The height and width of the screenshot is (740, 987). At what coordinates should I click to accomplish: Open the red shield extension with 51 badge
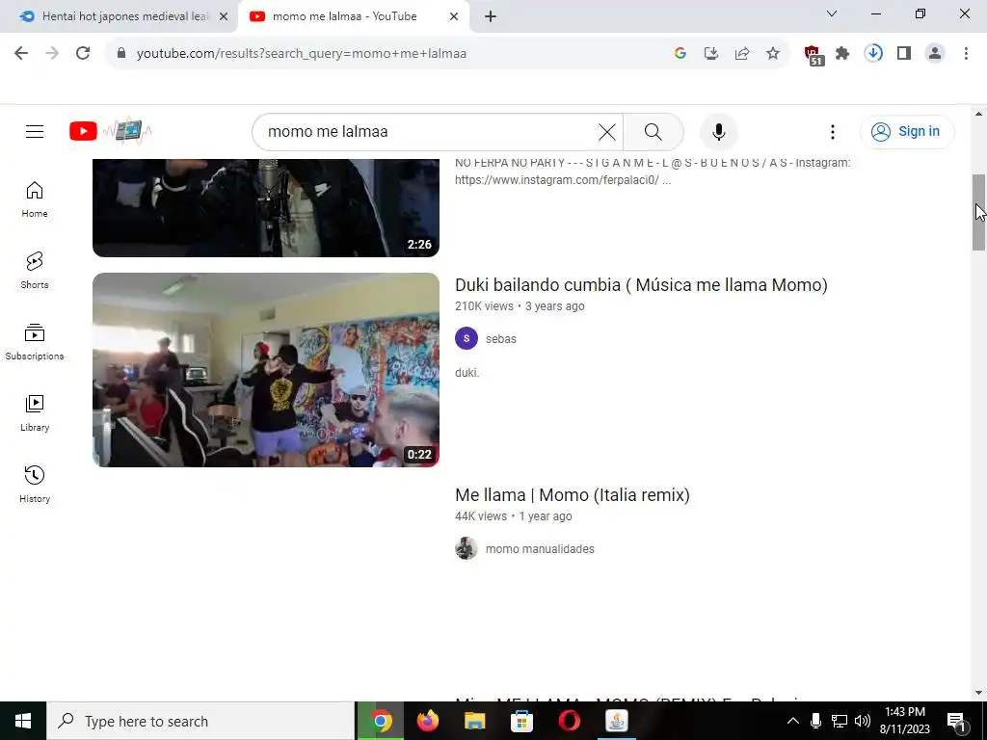[x=814, y=55]
